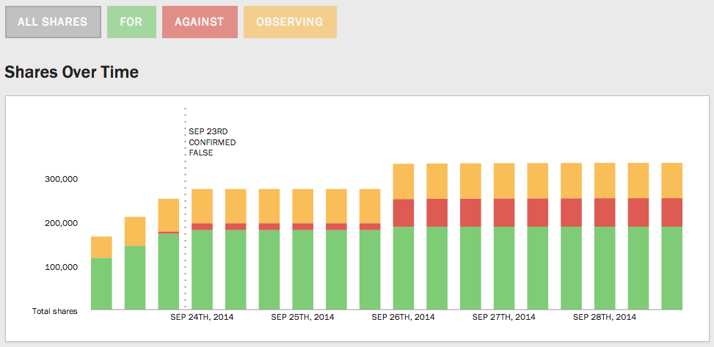This screenshot has height=347, width=714.
Task: Click the green segment of the first bar
Action: pyautogui.click(x=101, y=283)
